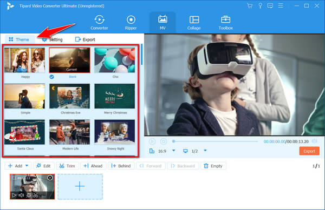Image resolution: width=325 pixels, height=210 pixels.
Task: Click the play icon on clip
Action: (14, 195)
